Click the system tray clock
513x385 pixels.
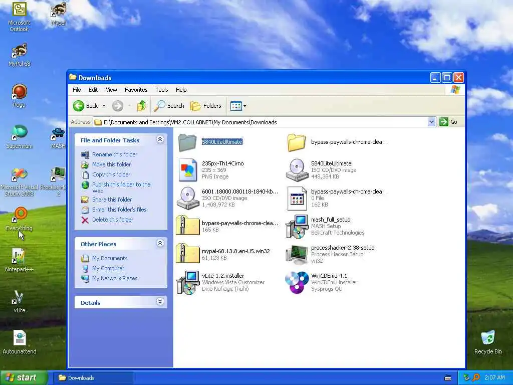point(494,378)
